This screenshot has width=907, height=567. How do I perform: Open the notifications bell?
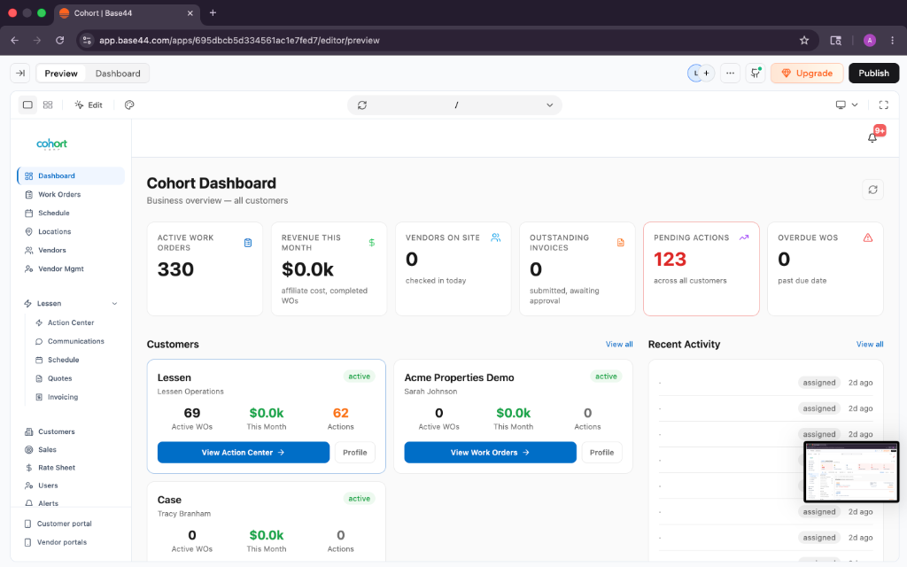pos(872,137)
